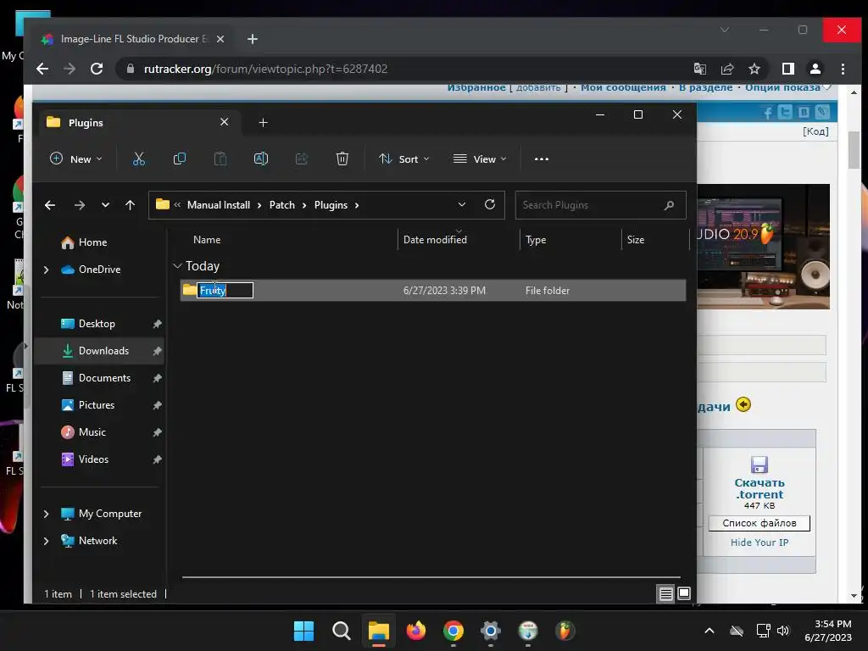Show hidden system tray icons
The width and height of the screenshot is (868, 651).
tap(709, 631)
